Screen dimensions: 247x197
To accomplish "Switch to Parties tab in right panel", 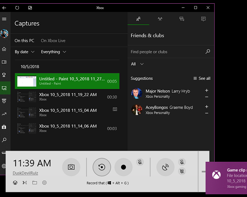I will click(160, 19).
